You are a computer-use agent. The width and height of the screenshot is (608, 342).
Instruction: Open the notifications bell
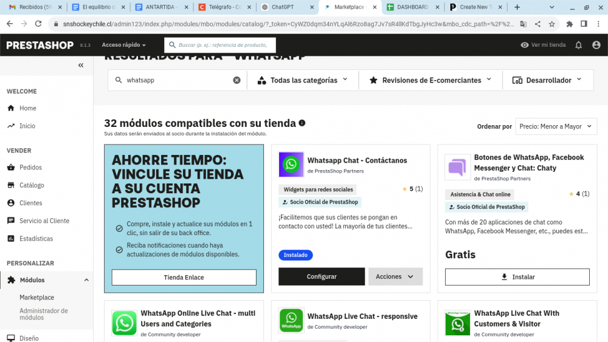point(579,45)
